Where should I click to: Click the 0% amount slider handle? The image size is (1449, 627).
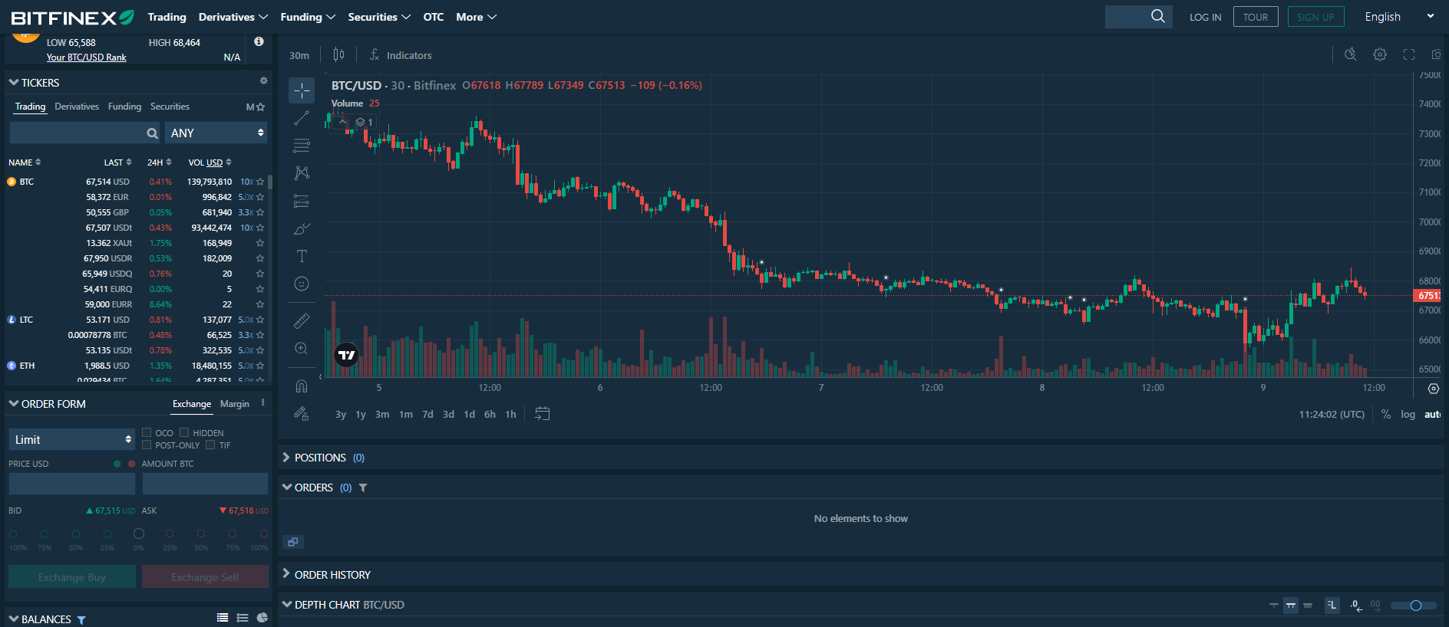[x=138, y=533]
